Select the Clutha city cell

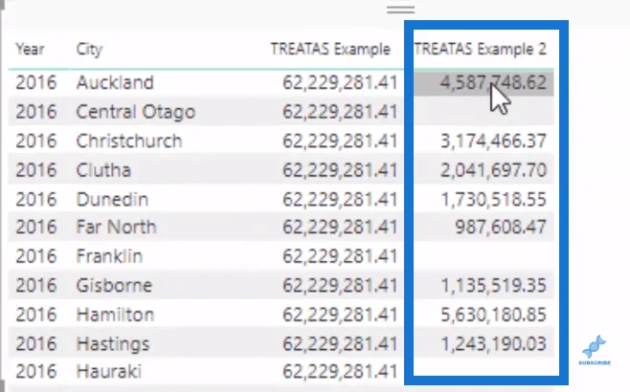(x=103, y=170)
